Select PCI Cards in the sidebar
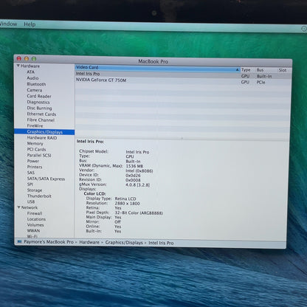Screen dimensions: 307x307 click(x=36, y=149)
